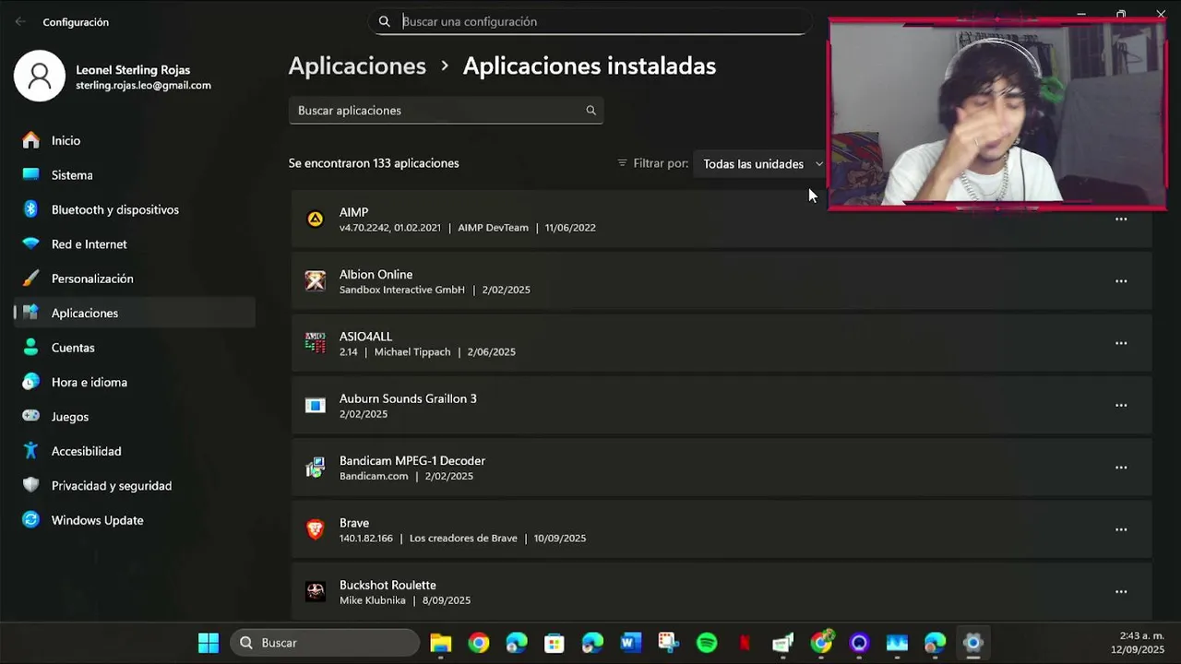Open more options for Auburn Sounds Graillon 3
1181x664 pixels.
(1121, 406)
